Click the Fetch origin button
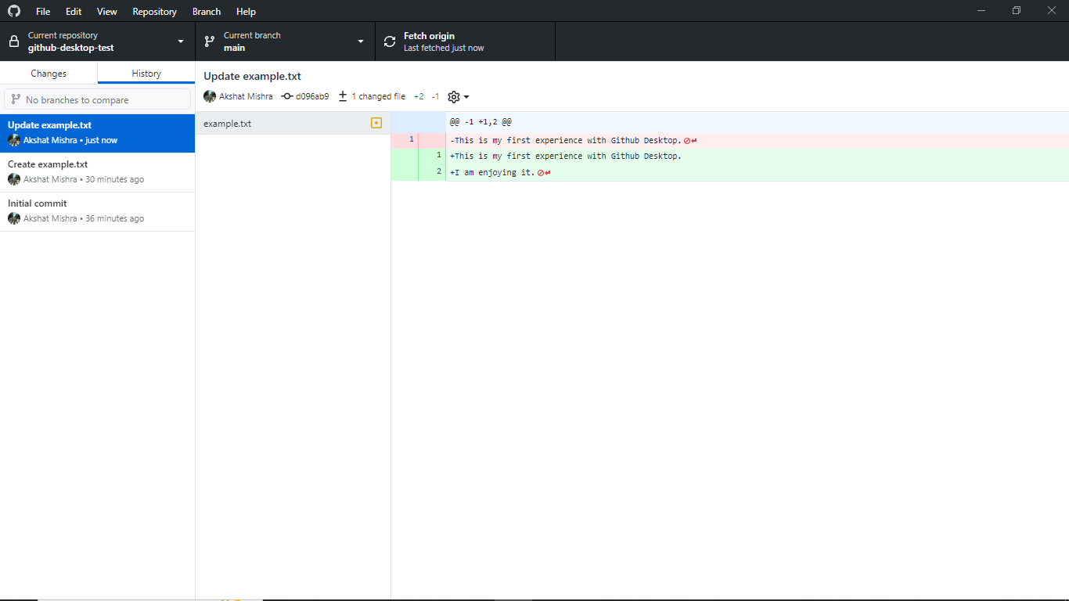1069x601 pixels. 465,41
